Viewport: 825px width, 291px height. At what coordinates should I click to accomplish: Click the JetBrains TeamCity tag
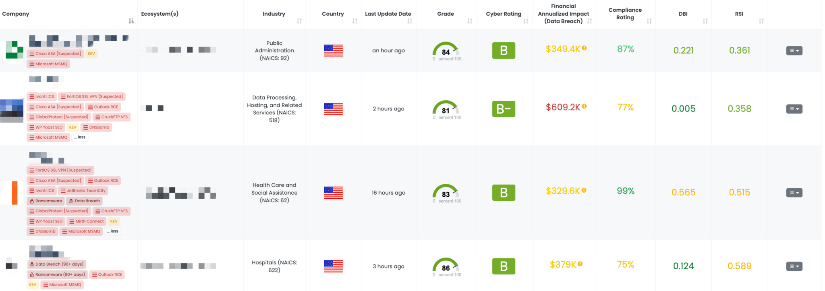[x=83, y=191]
